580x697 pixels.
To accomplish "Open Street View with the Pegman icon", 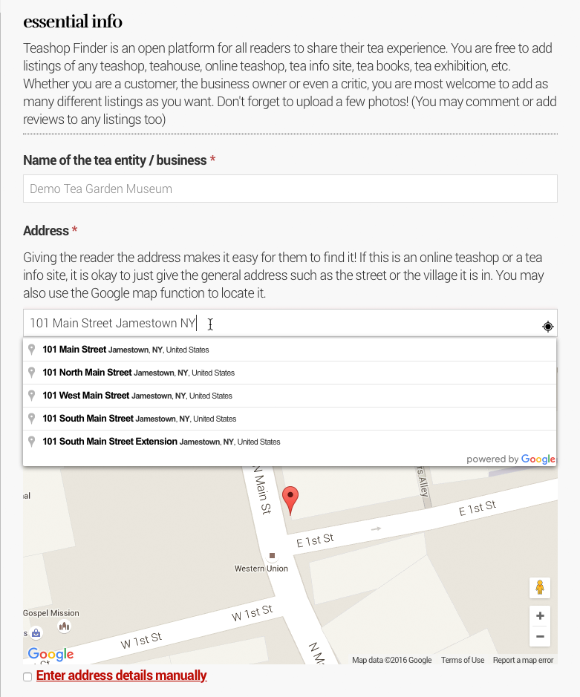I will 540,587.
